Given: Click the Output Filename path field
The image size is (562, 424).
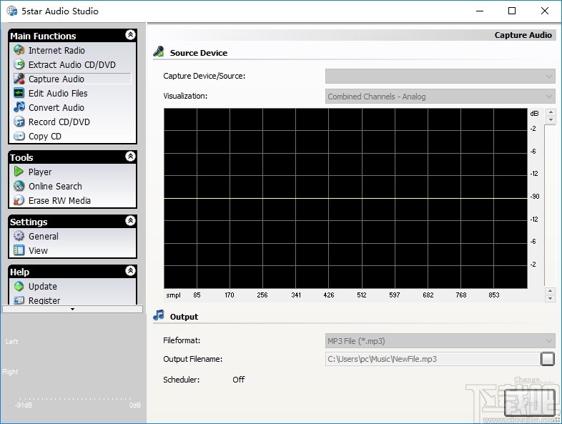Looking at the screenshot, I should click(x=432, y=359).
